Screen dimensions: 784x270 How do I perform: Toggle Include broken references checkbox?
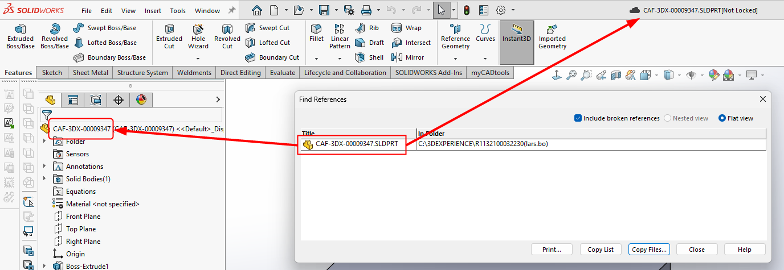578,118
